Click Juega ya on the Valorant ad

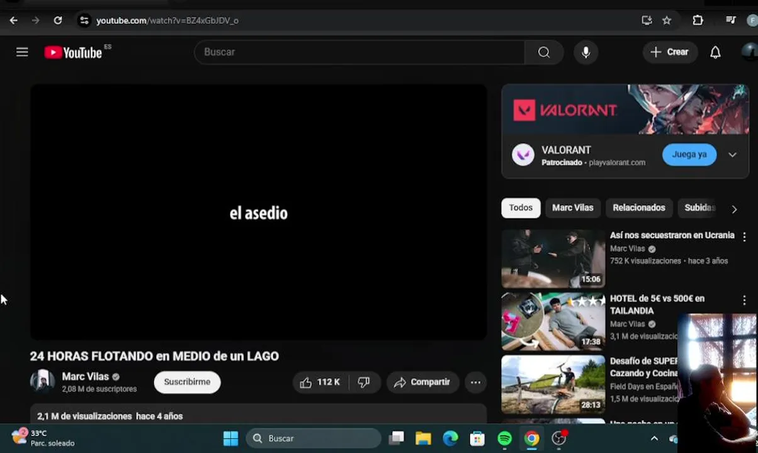coord(689,154)
